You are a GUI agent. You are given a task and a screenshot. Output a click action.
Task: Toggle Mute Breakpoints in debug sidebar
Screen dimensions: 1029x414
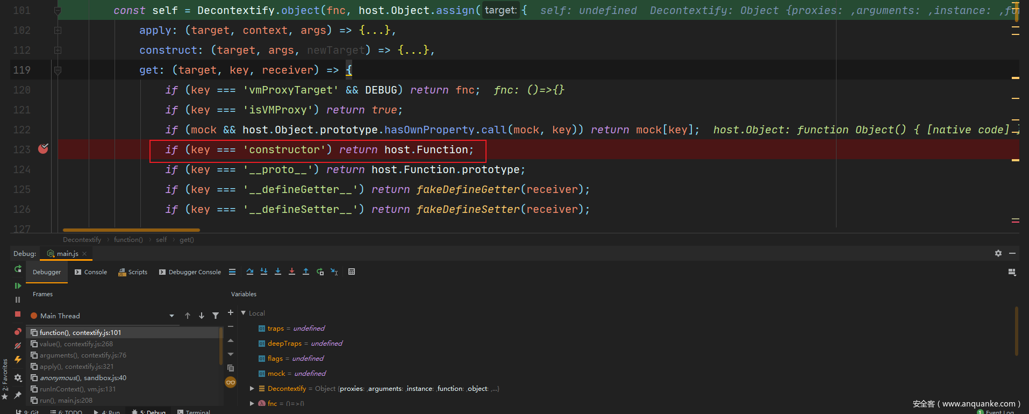[18, 346]
